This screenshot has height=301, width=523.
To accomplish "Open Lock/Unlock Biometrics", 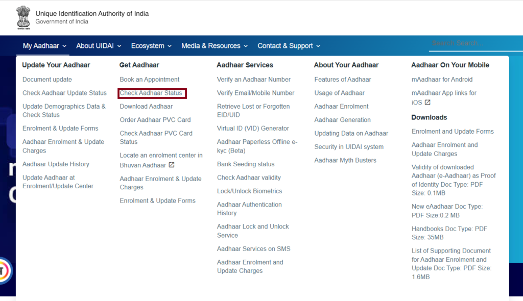I will click(x=249, y=191).
